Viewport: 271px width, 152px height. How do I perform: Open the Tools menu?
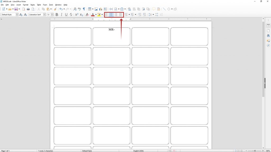pos(51,5)
